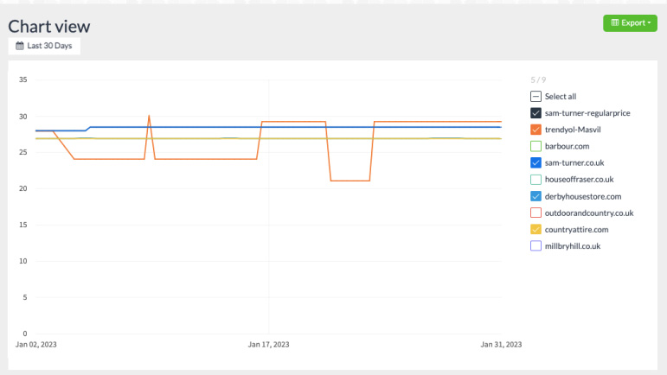Screen dimensions: 667x375
Task: Show the outdoorandcountry.co.uk series checkbox
Action: point(536,213)
